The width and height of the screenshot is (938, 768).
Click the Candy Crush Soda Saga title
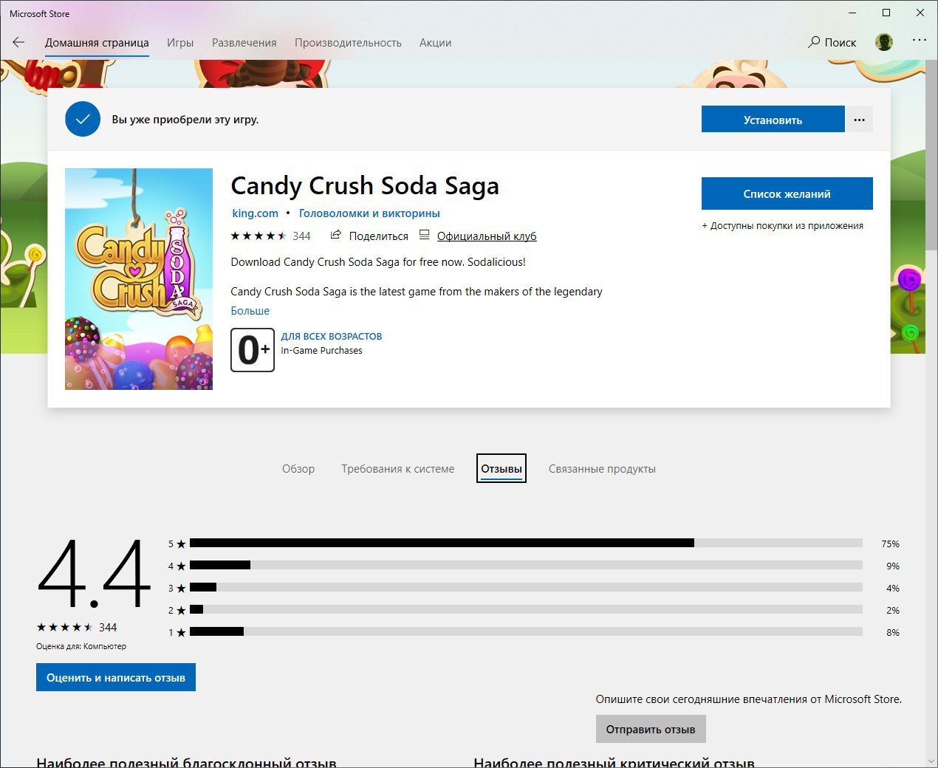(365, 185)
